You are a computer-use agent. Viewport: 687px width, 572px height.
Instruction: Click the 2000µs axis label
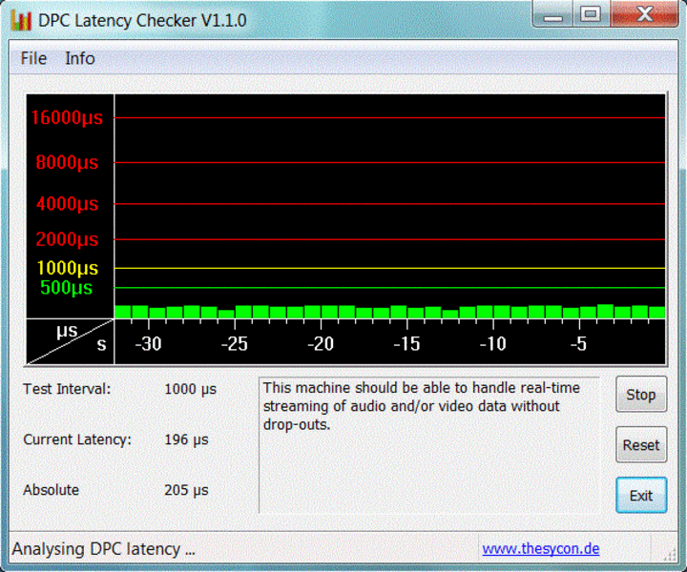[x=67, y=239]
